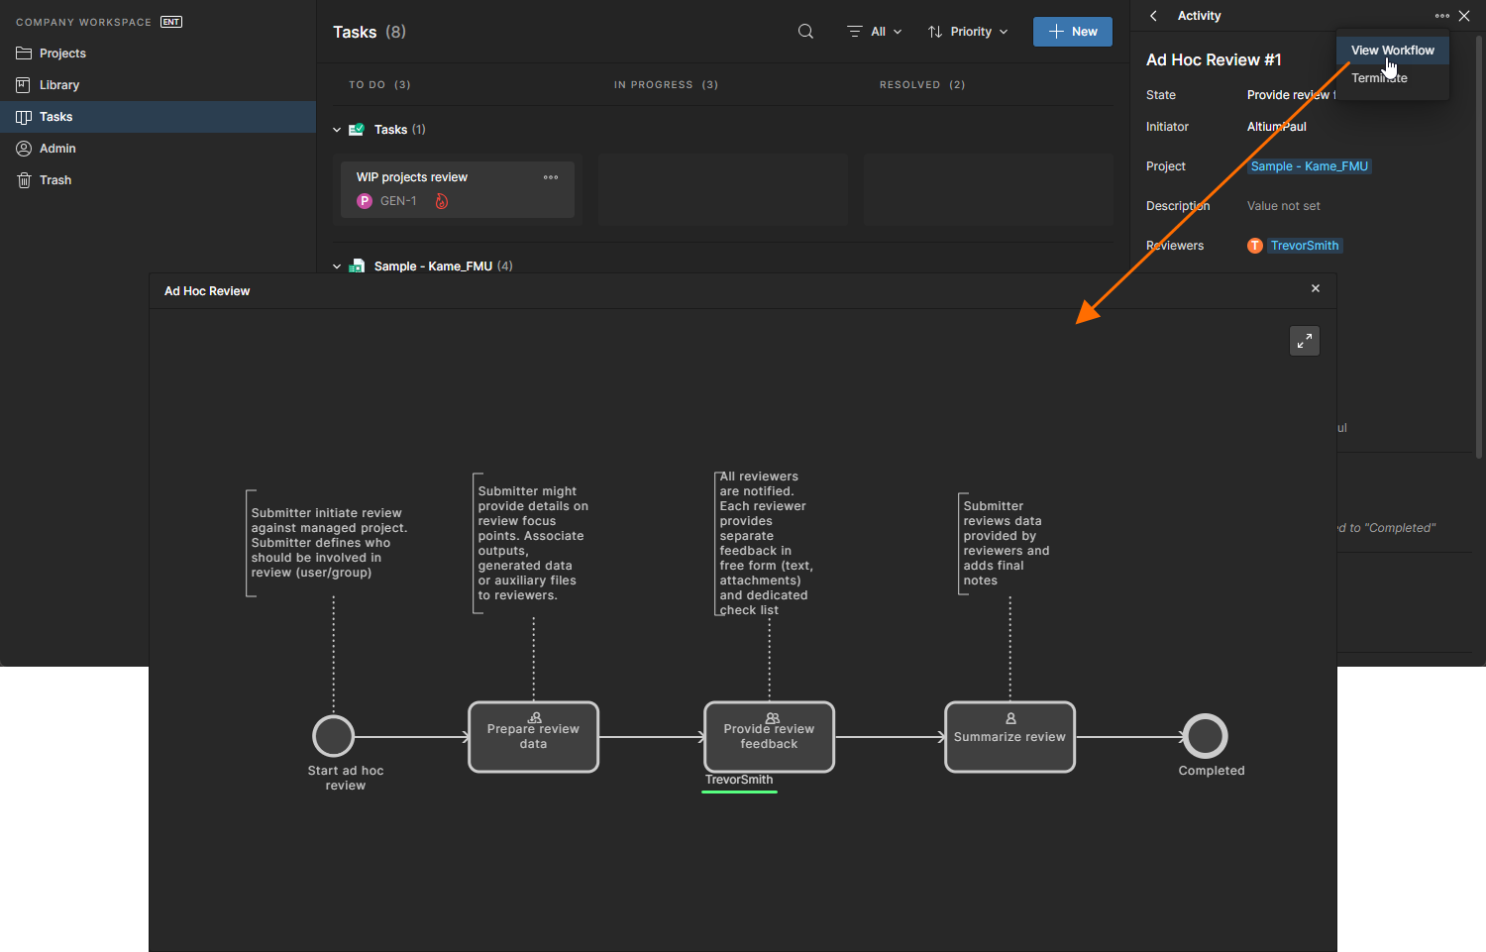This screenshot has height=952, width=1486.
Task: Click the WIP projects review task card
Action: click(458, 189)
